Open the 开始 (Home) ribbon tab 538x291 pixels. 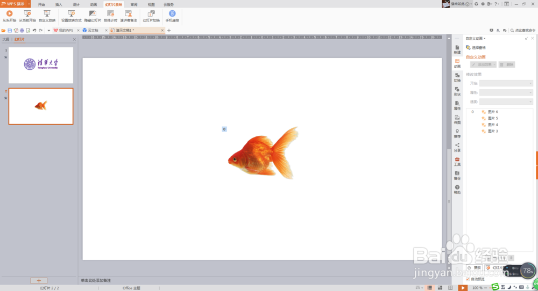pos(41,4)
